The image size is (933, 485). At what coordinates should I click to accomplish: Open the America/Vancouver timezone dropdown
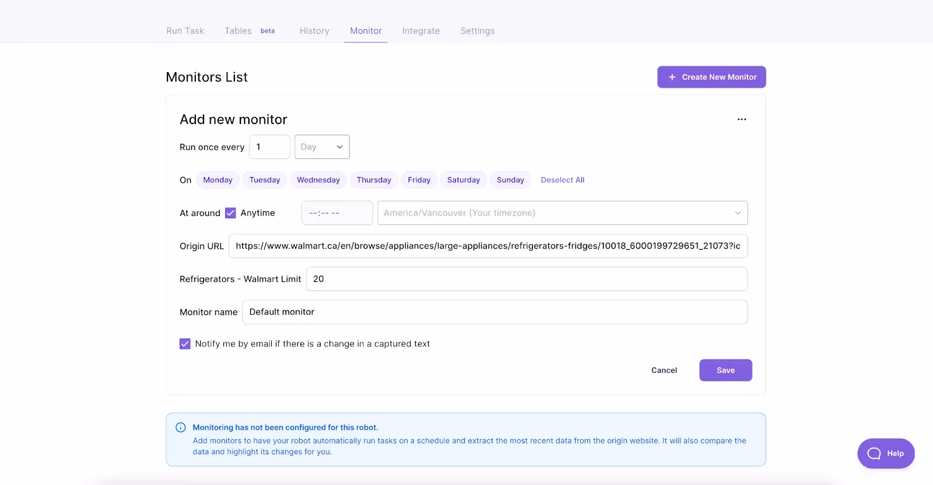pos(563,213)
